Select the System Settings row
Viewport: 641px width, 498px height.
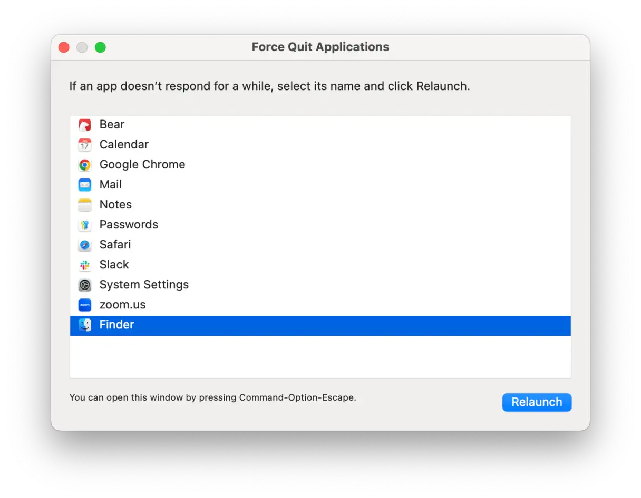tap(144, 285)
